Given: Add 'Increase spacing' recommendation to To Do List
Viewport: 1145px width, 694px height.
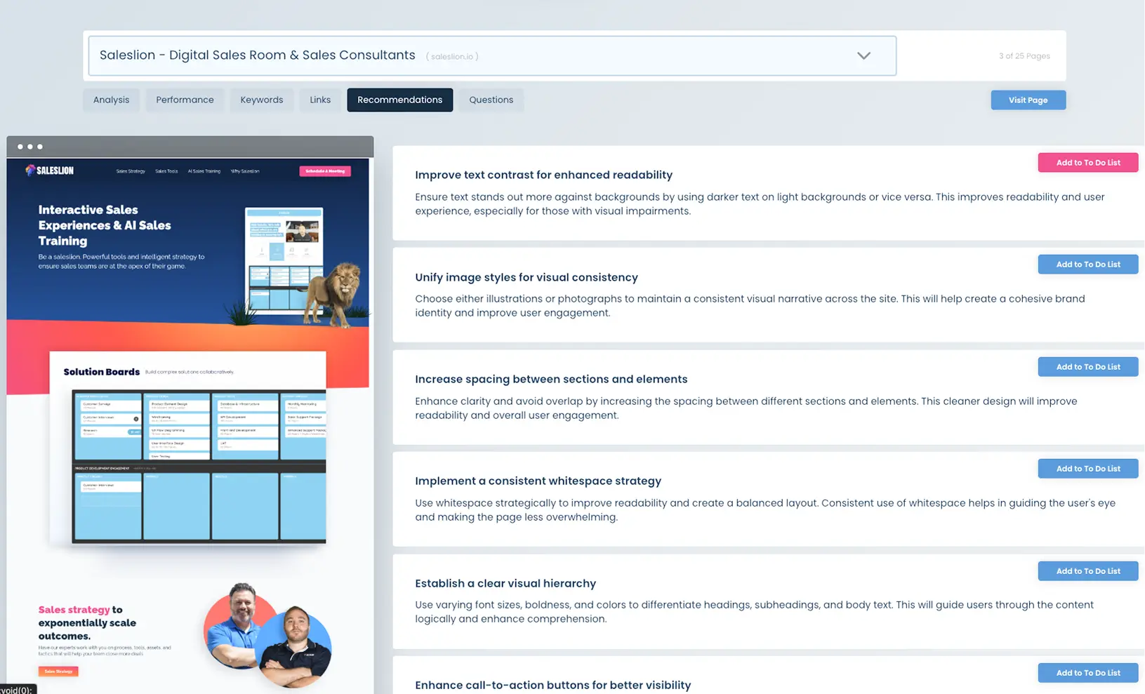Looking at the screenshot, I should point(1088,366).
